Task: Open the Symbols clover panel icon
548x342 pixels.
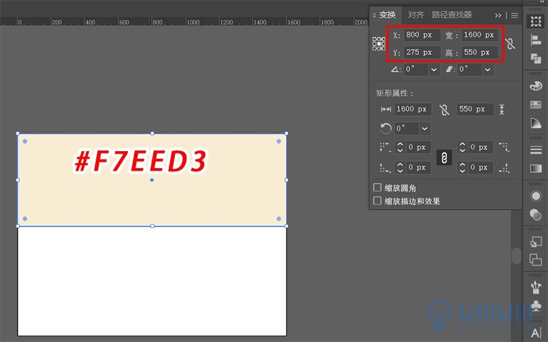Action: (535, 305)
